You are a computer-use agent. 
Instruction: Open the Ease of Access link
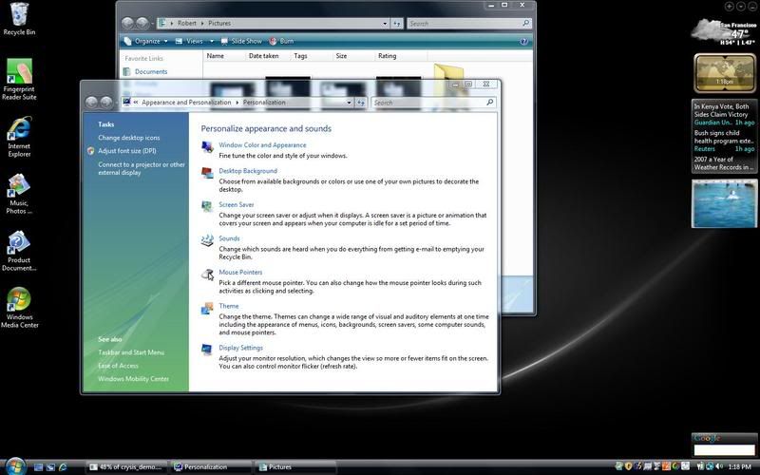[118, 366]
